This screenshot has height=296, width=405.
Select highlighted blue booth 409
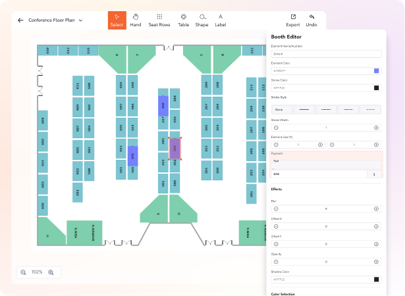(x=163, y=106)
